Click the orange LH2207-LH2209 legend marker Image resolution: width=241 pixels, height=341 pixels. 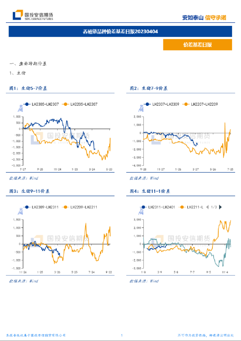click(186, 104)
